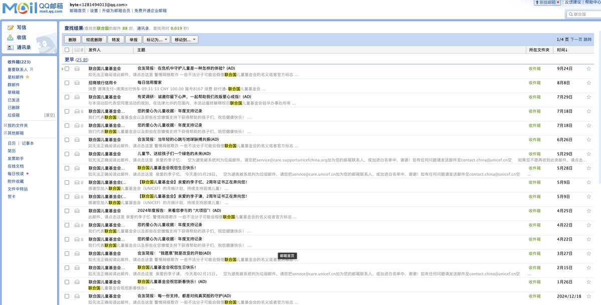Star the email dated 3月27日

(x=588, y=253)
